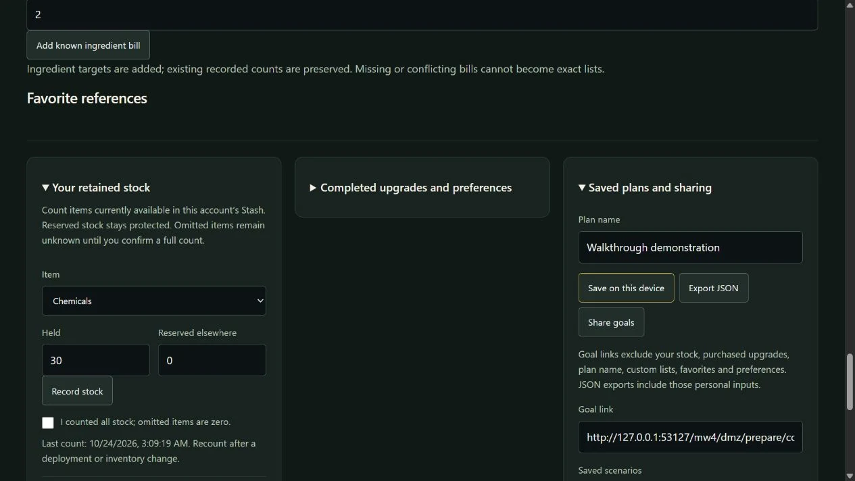Open the Item dropdown showing Chemicals
The height and width of the screenshot is (481, 855).
point(154,301)
